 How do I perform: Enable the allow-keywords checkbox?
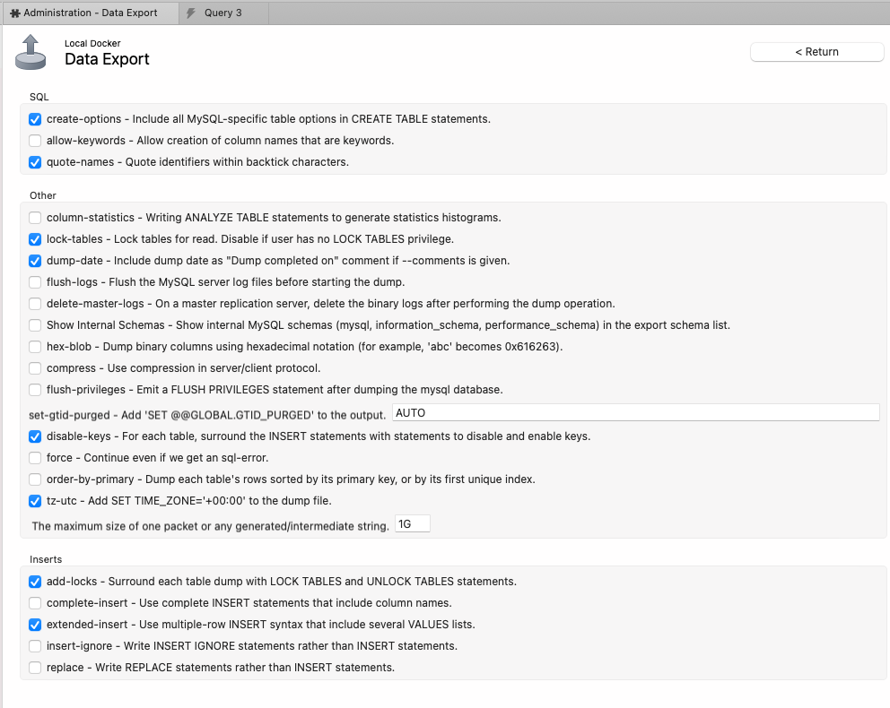35,141
